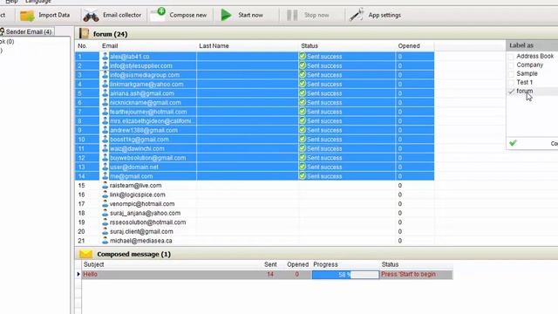
Task: Click contact icon beside alex@lab41.co
Action: [105, 56]
